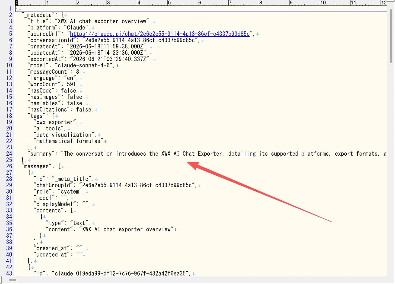Click the ruler mark labeled 10
The width and height of the screenshot is (395, 284).
[323, 3]
